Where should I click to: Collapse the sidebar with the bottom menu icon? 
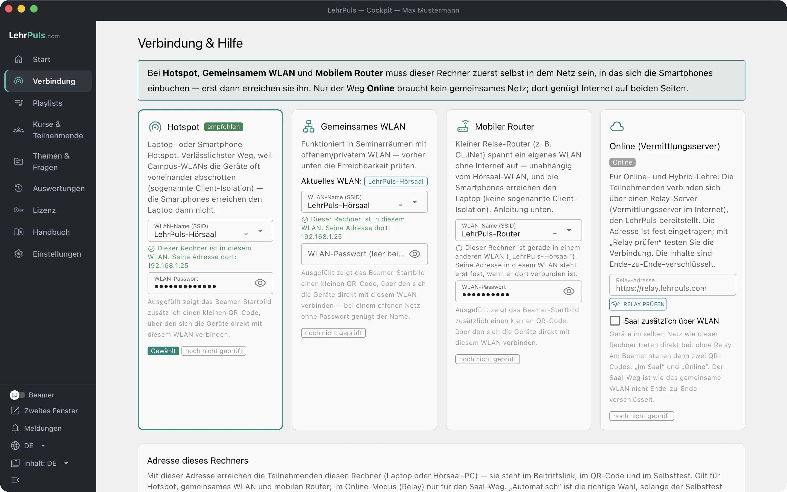[15, 480]
